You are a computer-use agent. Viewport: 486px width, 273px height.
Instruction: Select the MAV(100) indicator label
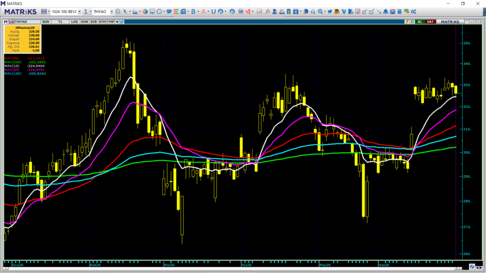point(13,73)
